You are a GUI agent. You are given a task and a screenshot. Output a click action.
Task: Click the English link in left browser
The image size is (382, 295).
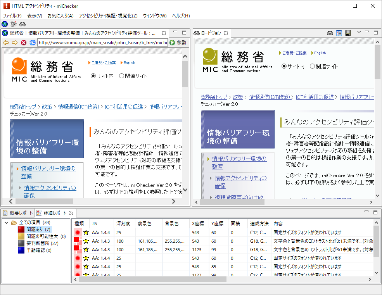pos(129,63)
